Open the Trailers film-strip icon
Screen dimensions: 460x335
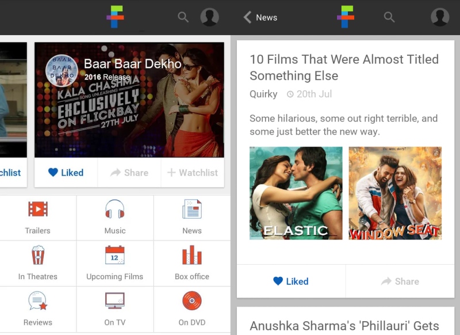point(38,209)
